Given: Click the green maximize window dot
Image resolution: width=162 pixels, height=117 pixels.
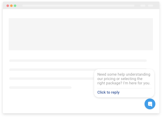Looking at the screenshot, I should pyautogui.click(x=15, y=6).
